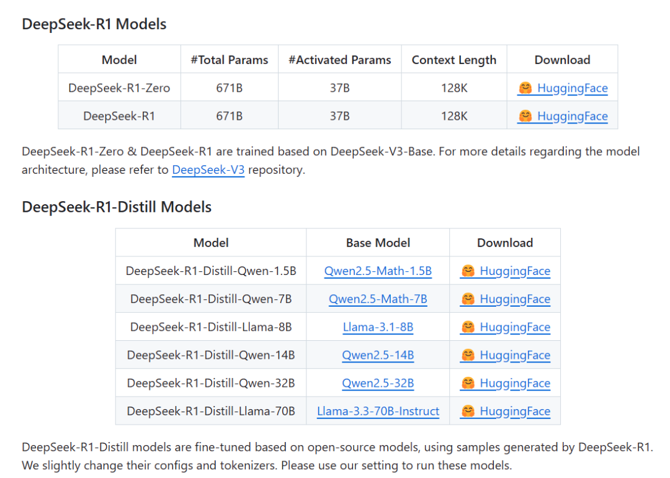This screenshot has width=670, height=478.
Task: Open the Qwen2.5-Math-7B base model link
Action: [x=378, y=299]
